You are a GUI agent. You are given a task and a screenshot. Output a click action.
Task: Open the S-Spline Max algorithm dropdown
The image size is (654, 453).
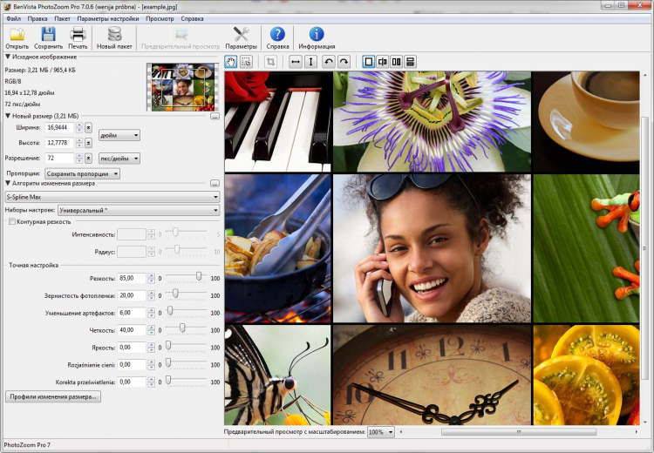pyautogui.click(x=111, y=197)
